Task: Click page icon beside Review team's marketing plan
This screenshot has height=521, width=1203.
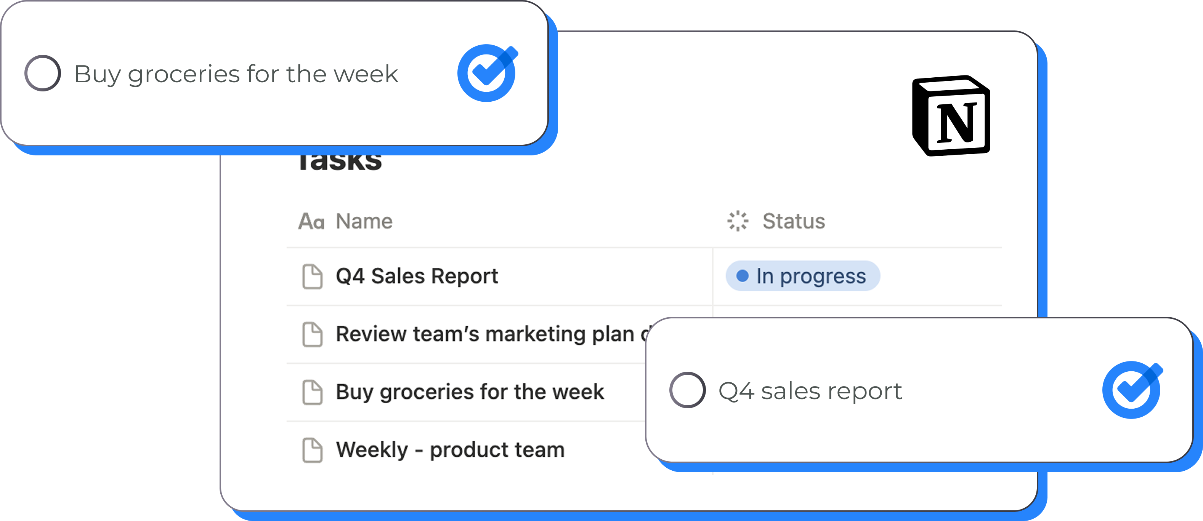Action: click(x=313, y=334)
